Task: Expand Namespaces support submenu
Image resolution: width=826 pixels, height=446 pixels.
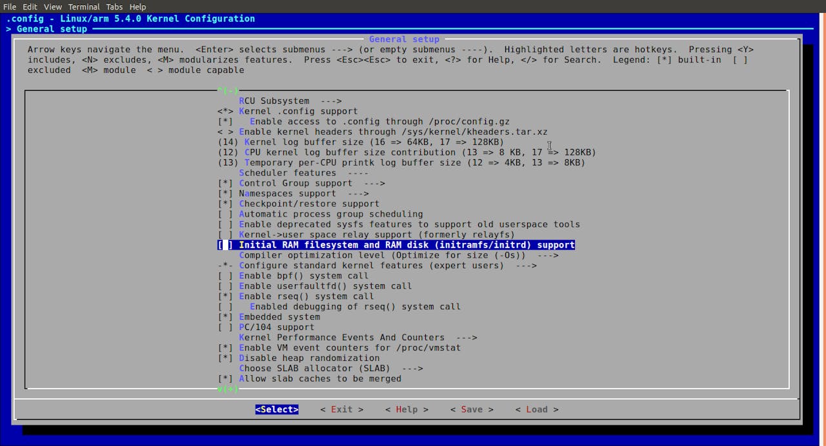Action: [293, 193]
